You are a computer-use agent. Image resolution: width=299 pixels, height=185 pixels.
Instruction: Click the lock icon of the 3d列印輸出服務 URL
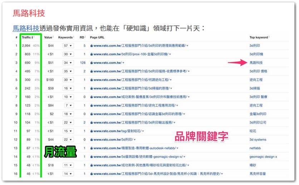[92, 123]
